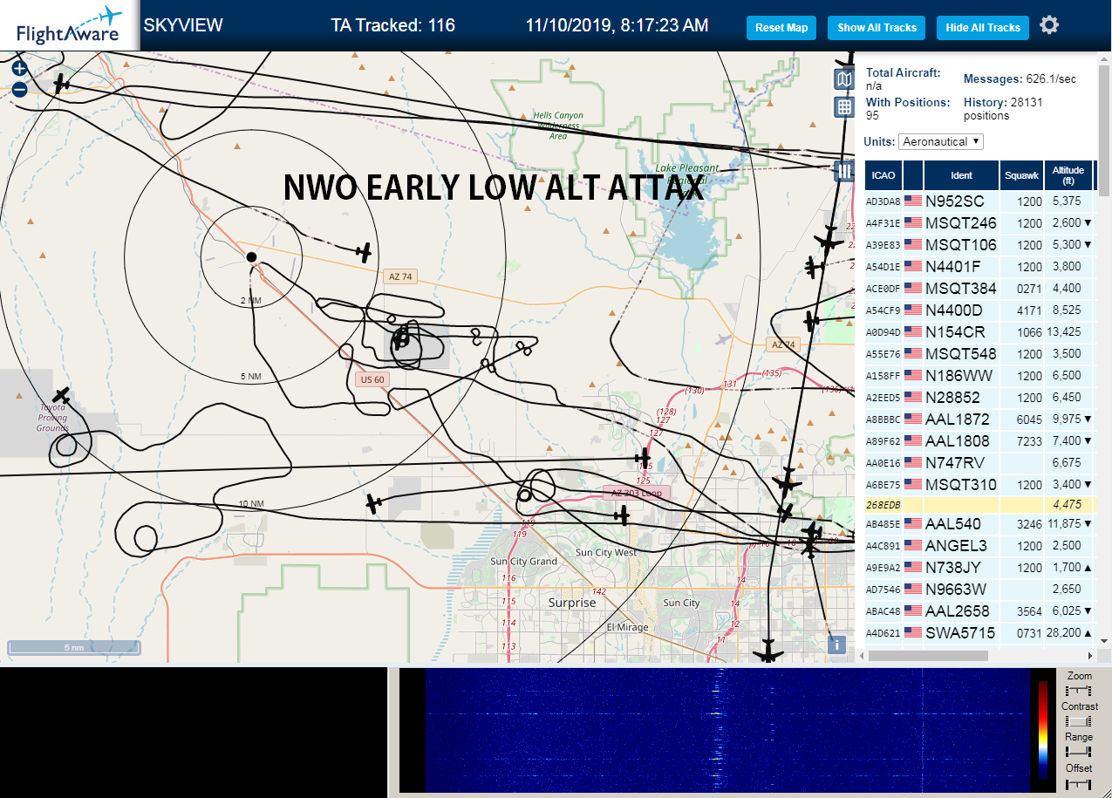
Task: Select the N4401F aircraft row
Action: coord(979,266)
